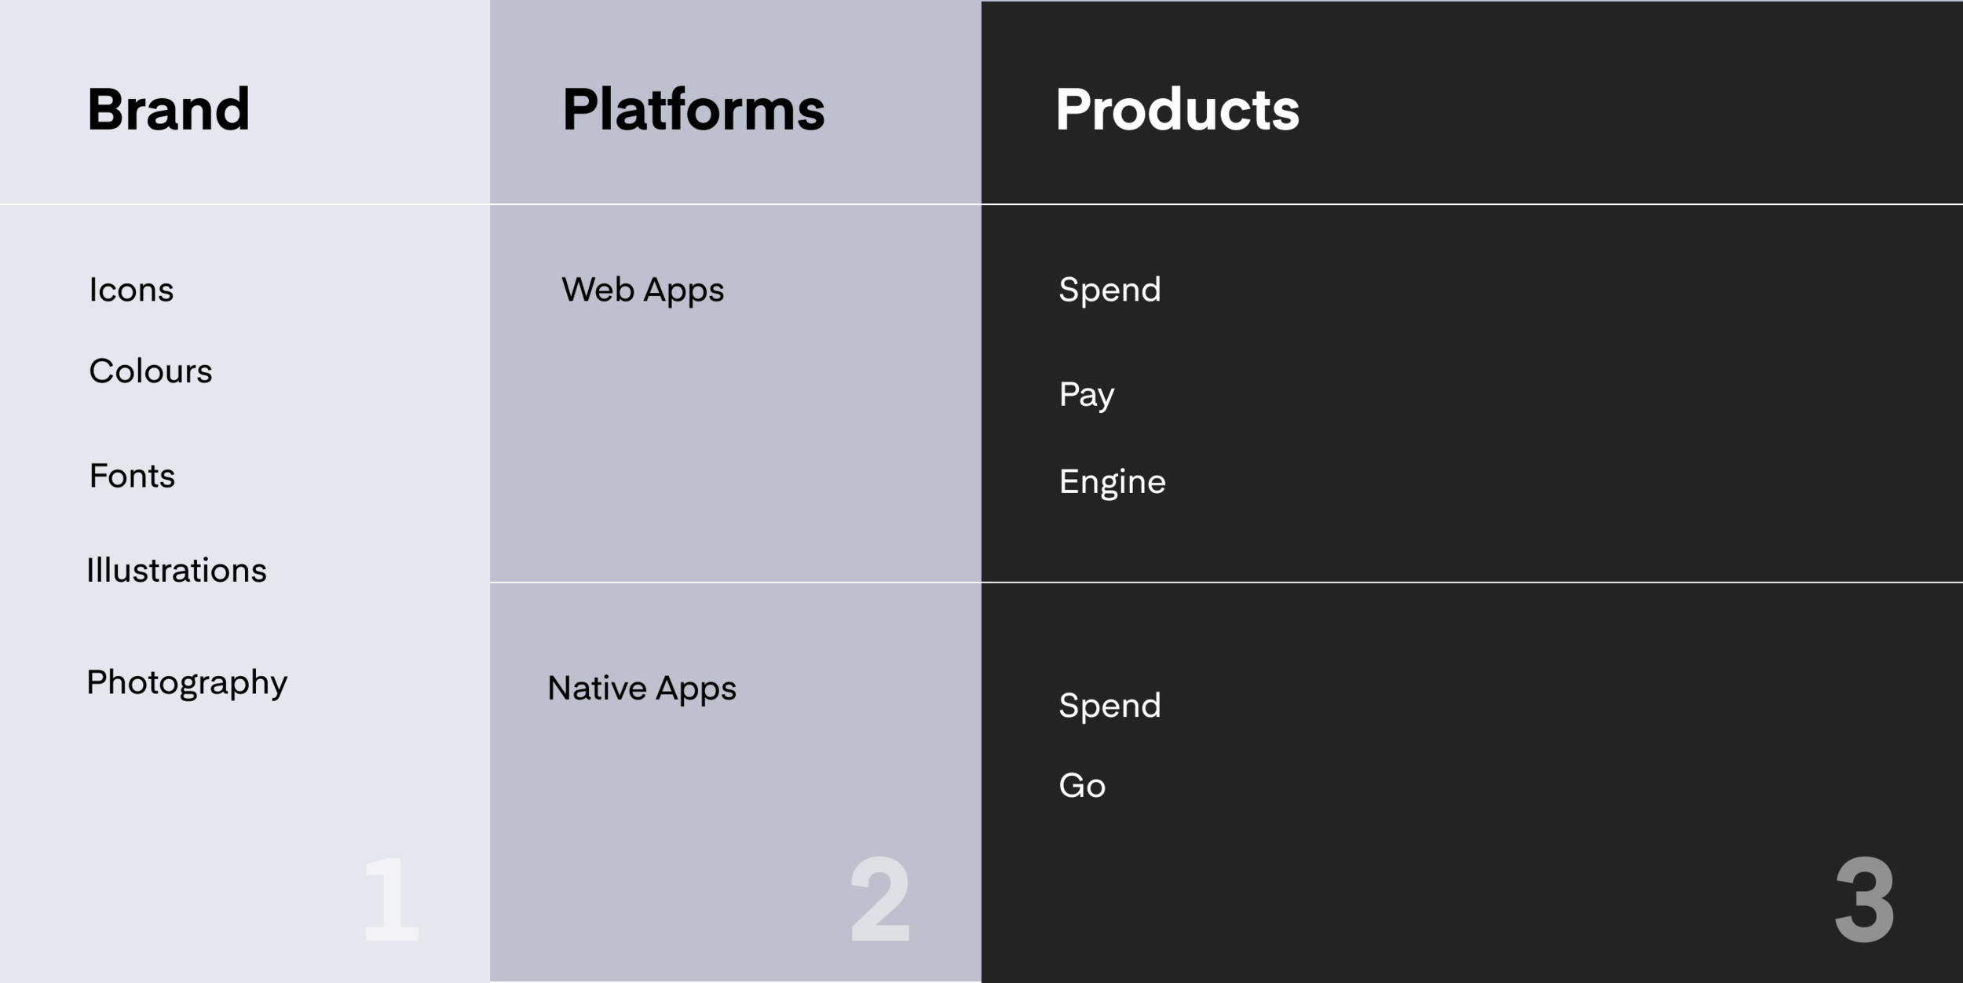Click the Brand column heading
Viewport: 1963px width, 983px height.
click(169, 109)
